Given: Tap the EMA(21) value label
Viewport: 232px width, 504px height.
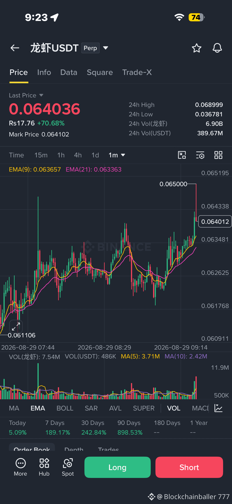Looking at the screenshot, I should (94, 169).
